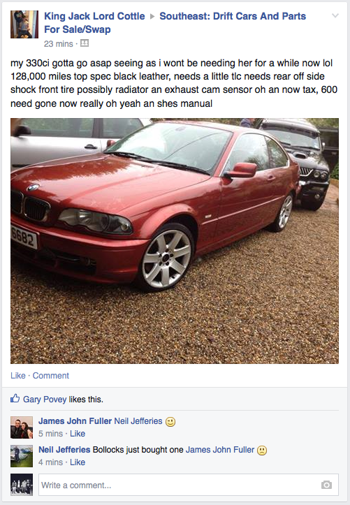Click the thumbs-up icon beside Gary Povey
This screenshot has height=505, width=350.
click(x=15, y=399)
